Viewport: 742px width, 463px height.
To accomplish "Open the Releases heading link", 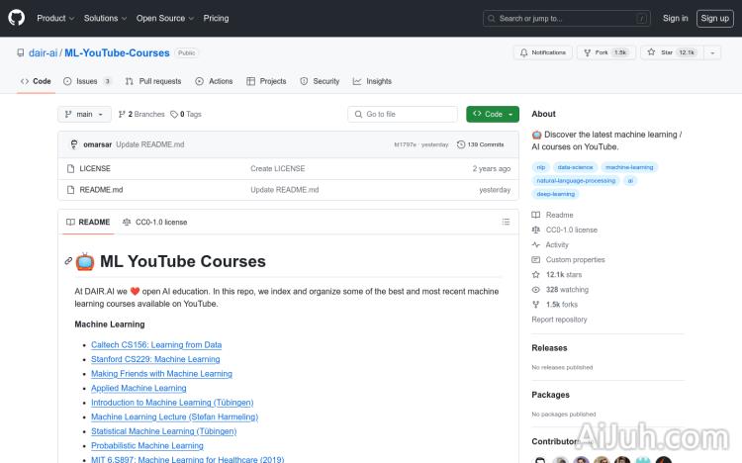I will click(x=549, y=348).
